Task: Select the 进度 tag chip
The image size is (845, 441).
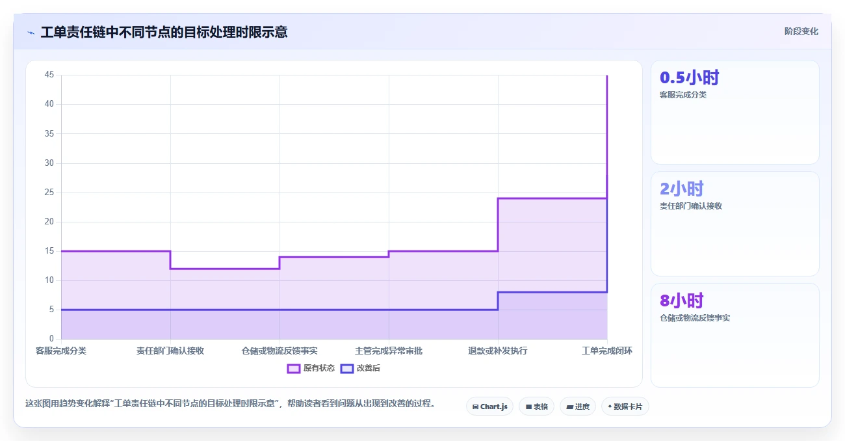Action: click(577, 407)
